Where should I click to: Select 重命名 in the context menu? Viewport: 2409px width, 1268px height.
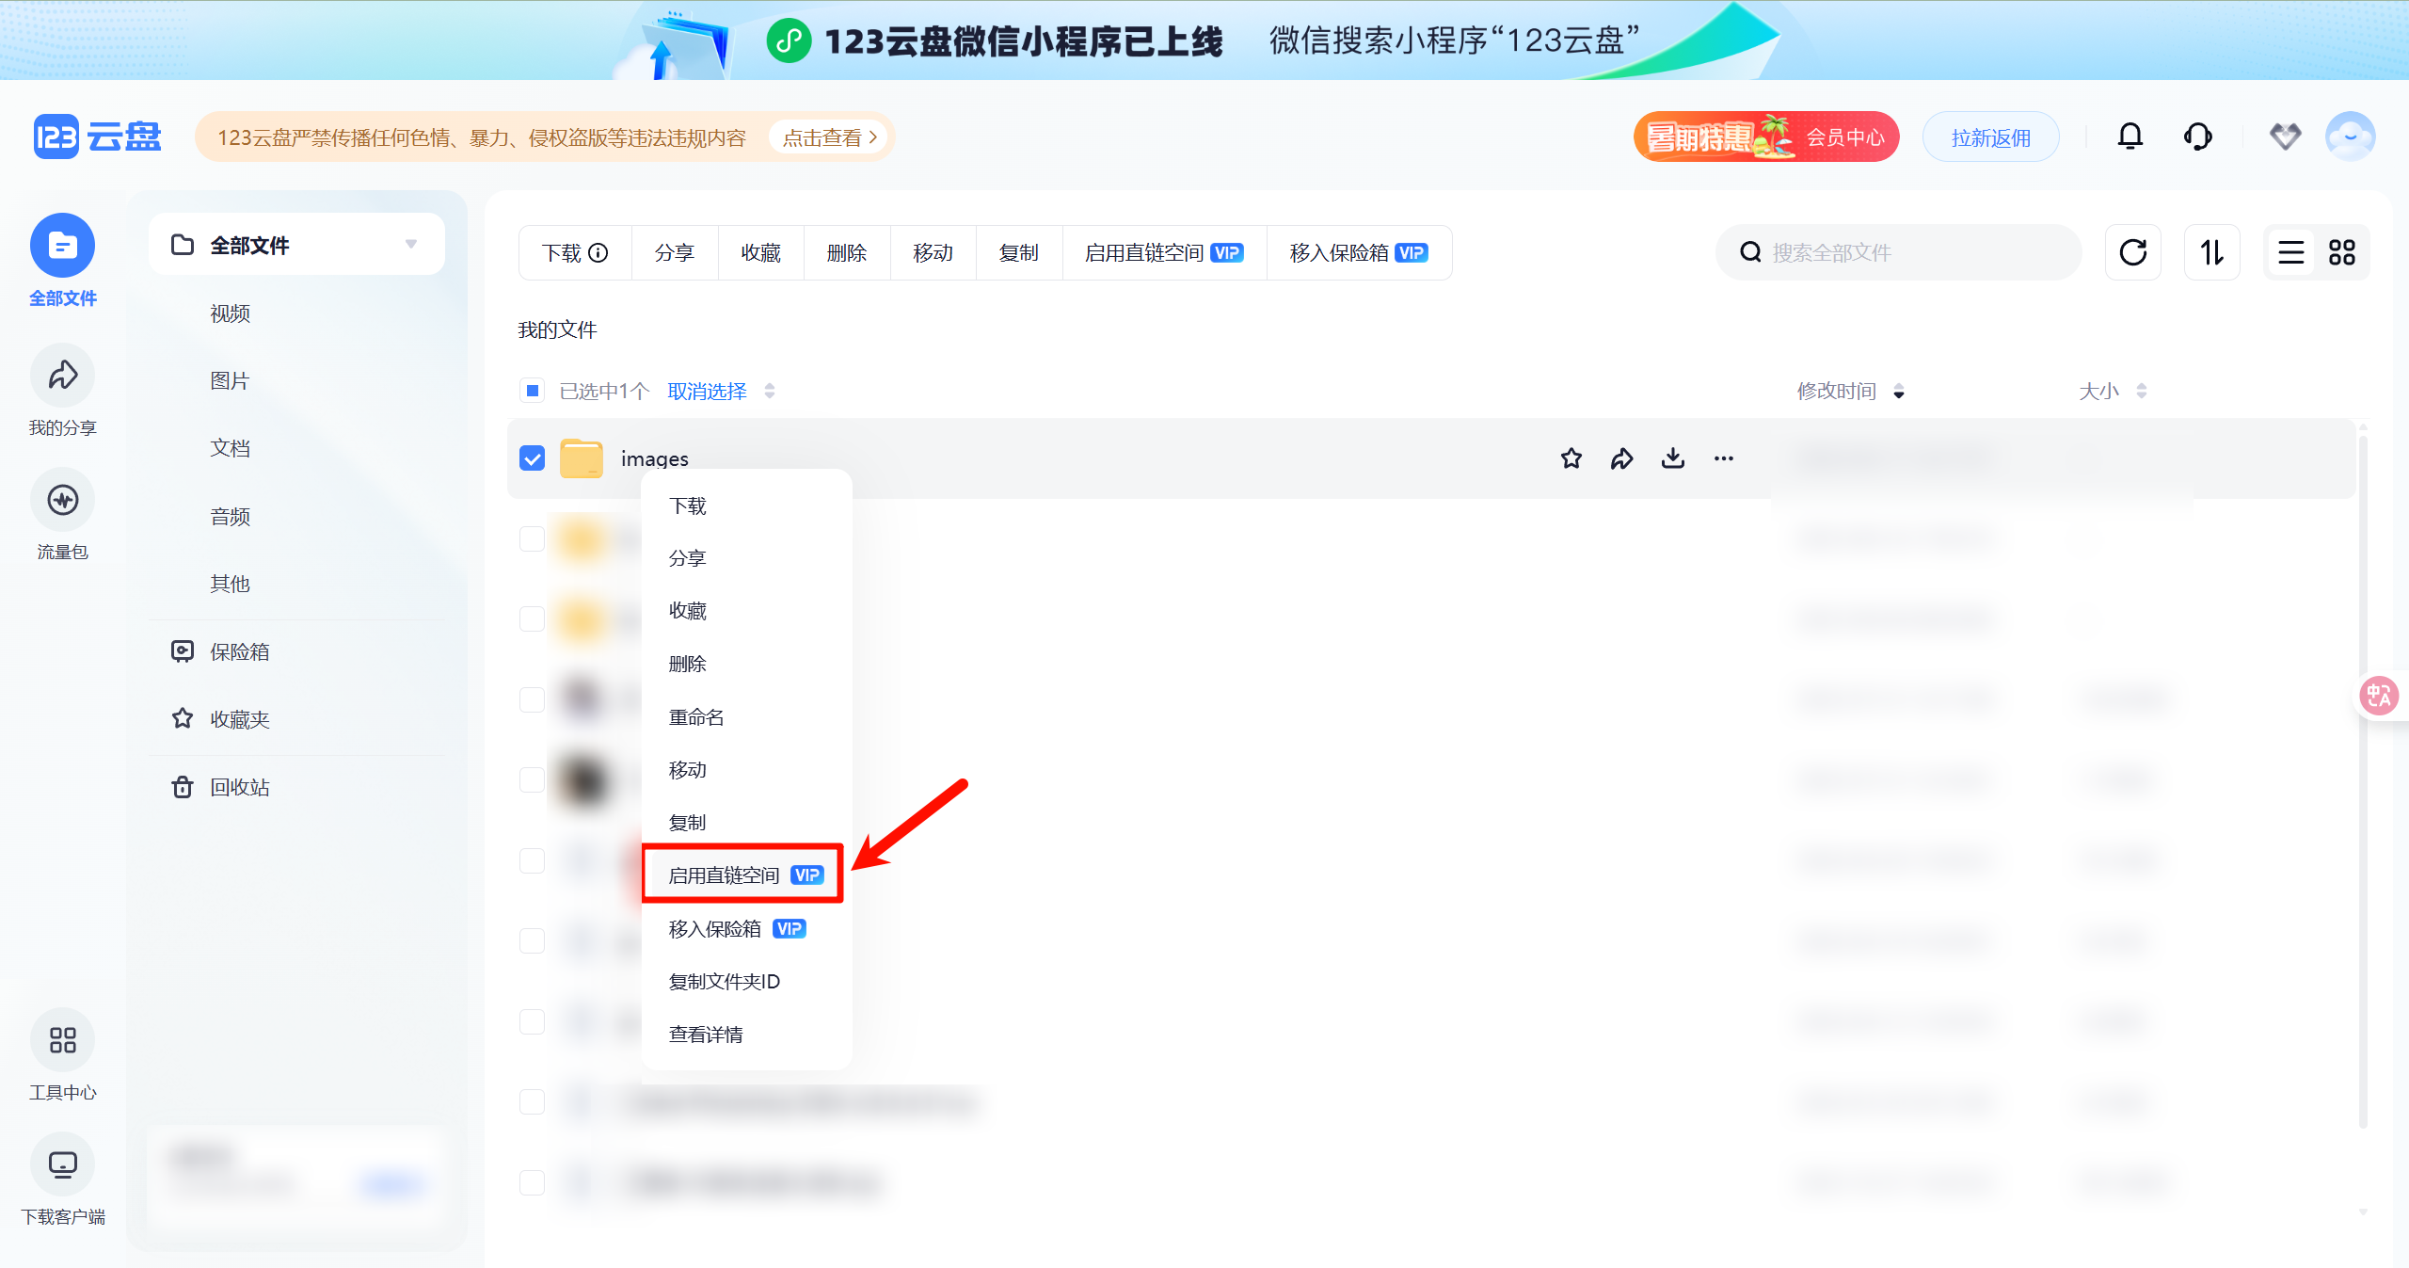[696, 716]
